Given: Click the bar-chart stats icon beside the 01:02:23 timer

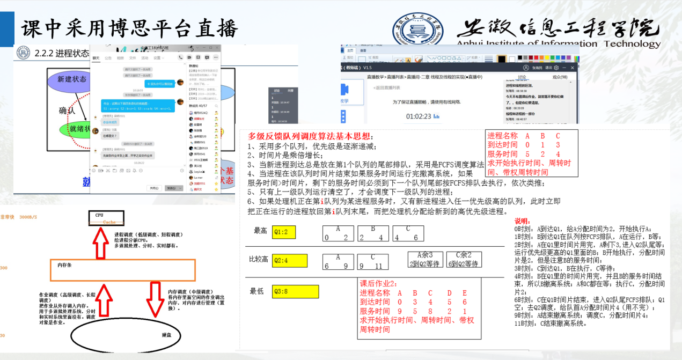Looking at the screenshot, I should click(437, 116).
